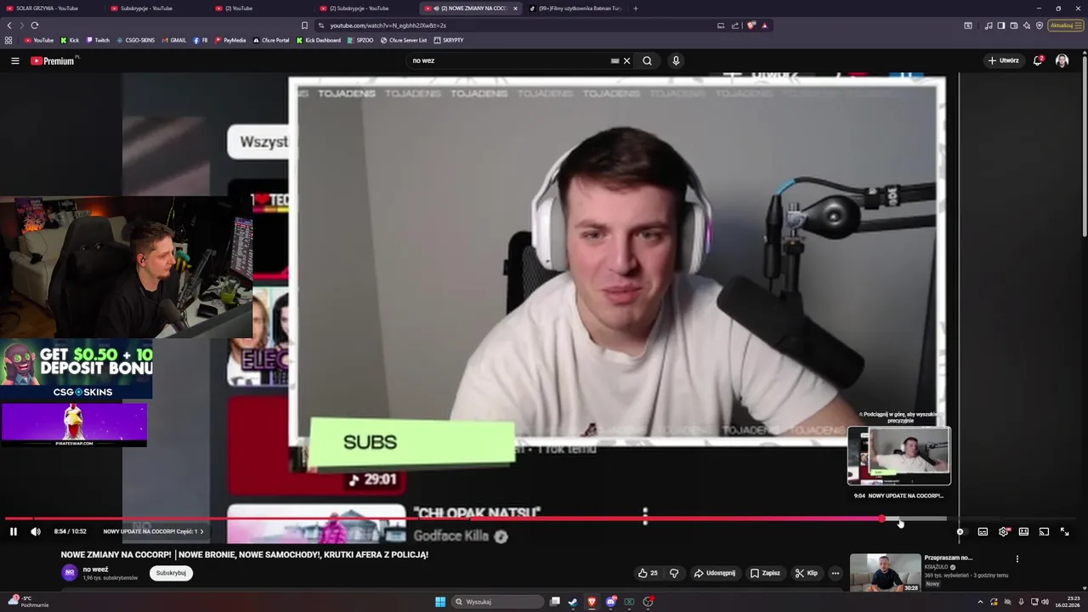Open Brave Rewards triangle icon
The height and width of the screenshot is (612, 1088).
click(x=764, y=25)
